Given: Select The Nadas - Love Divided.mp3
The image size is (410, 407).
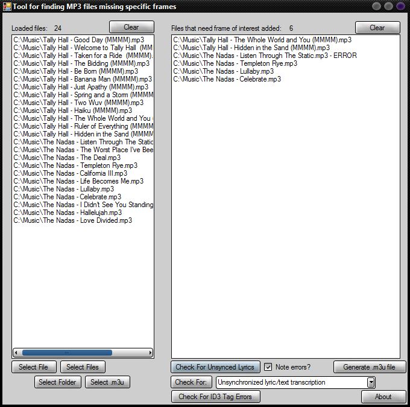Looking at the screenshot, I should 73,220.
